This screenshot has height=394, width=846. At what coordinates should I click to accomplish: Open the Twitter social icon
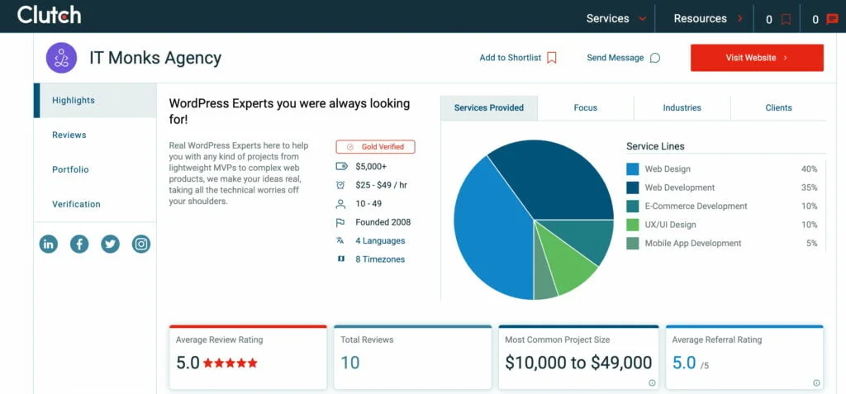pos(110,244)
